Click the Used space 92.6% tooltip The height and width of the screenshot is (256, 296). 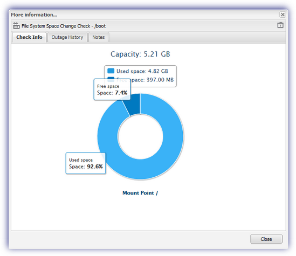pyautogui.click(x=86, y=163)
